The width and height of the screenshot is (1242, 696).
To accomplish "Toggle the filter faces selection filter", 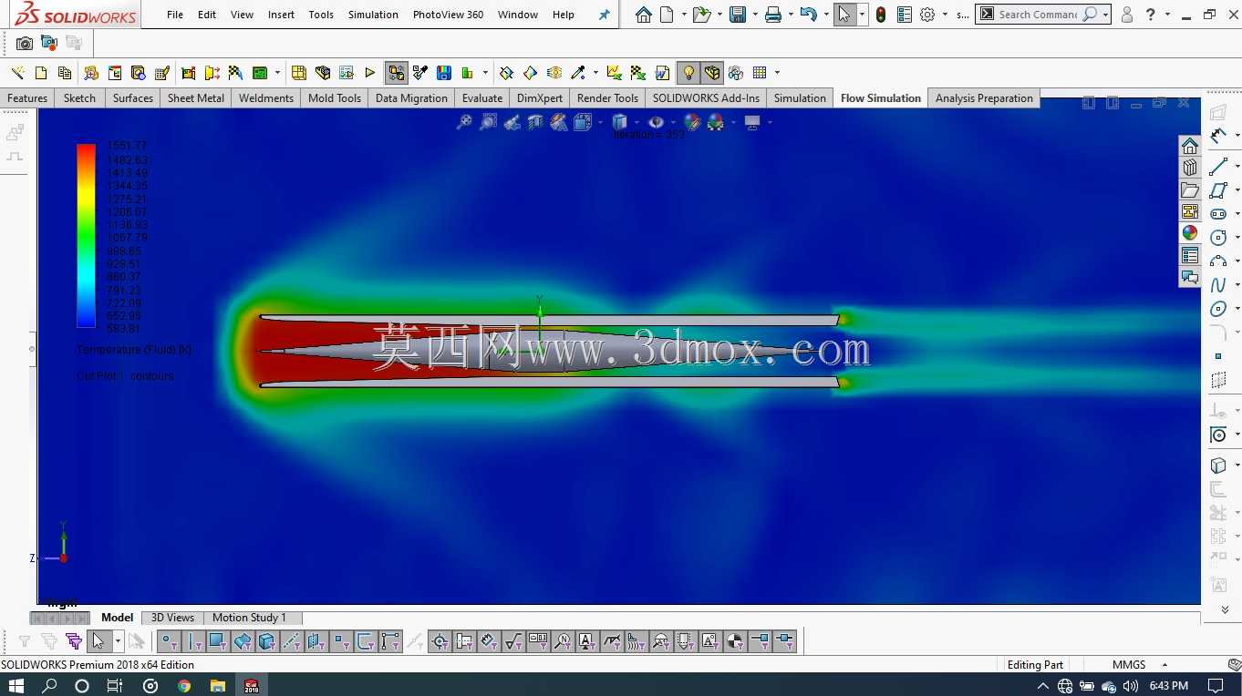I will (218, 641).
